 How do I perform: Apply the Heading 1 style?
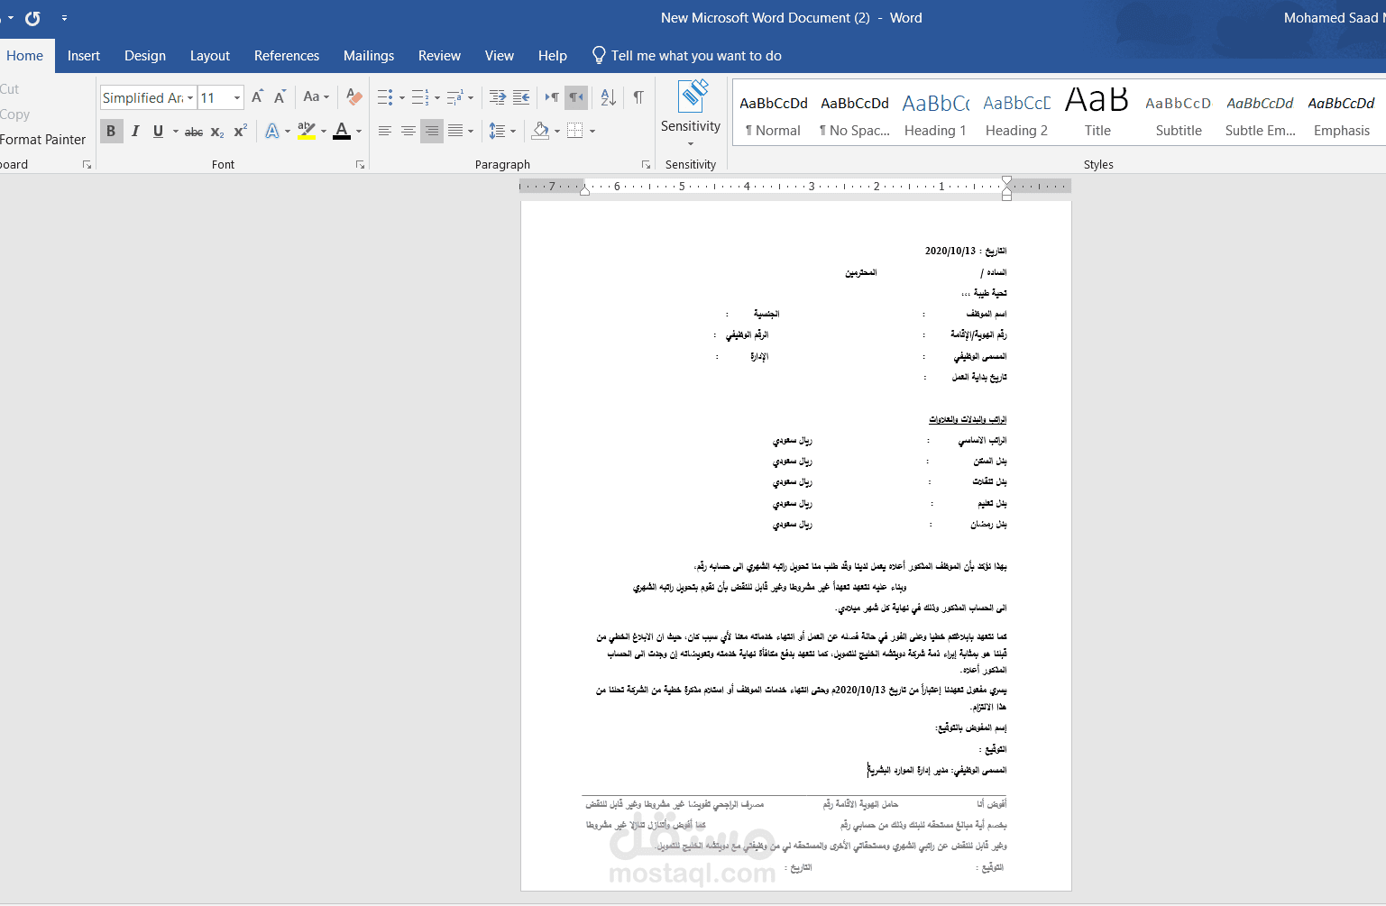coord(935,112)
